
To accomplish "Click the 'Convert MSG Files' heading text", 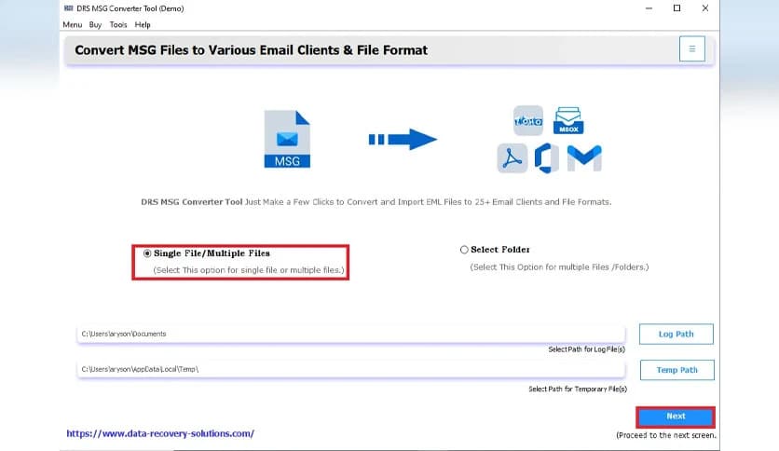I will coord(251,50).
